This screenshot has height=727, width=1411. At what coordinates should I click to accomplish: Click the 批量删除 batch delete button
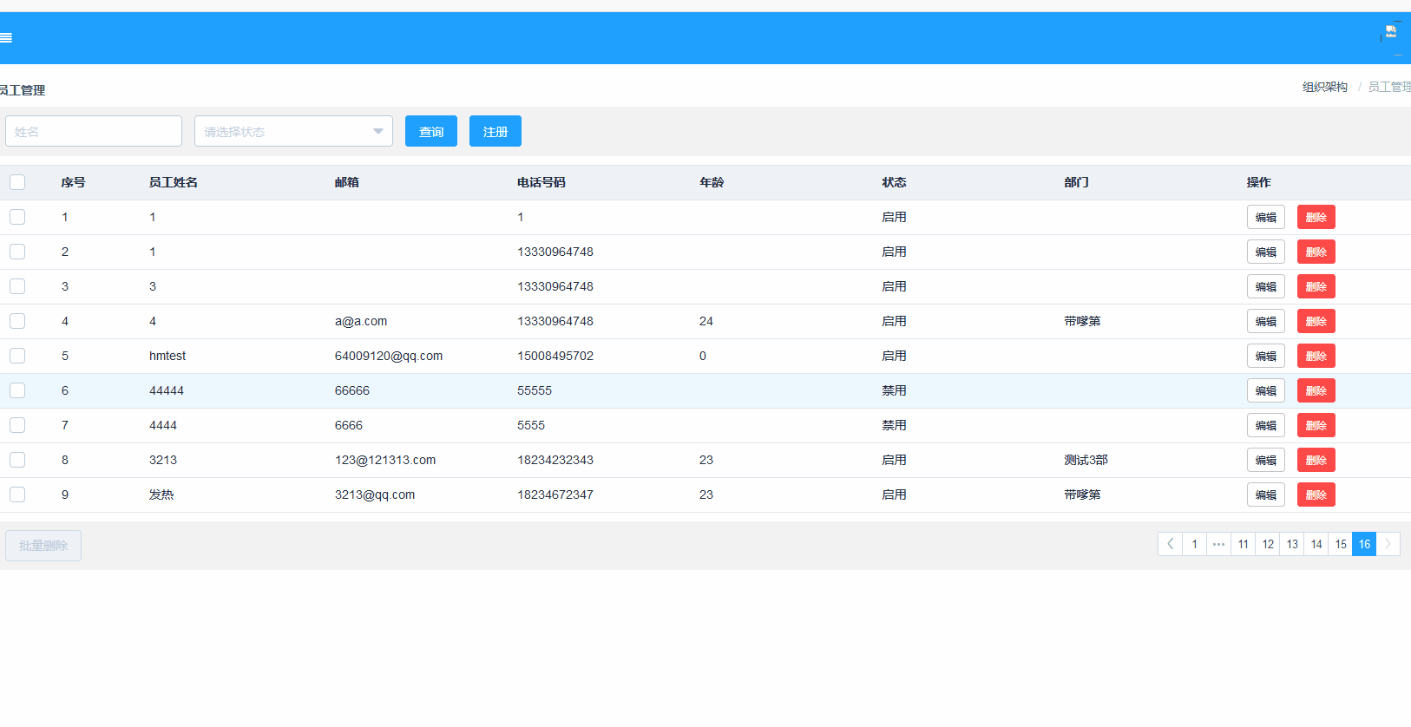pyautogui.click(x=43, y=546)
